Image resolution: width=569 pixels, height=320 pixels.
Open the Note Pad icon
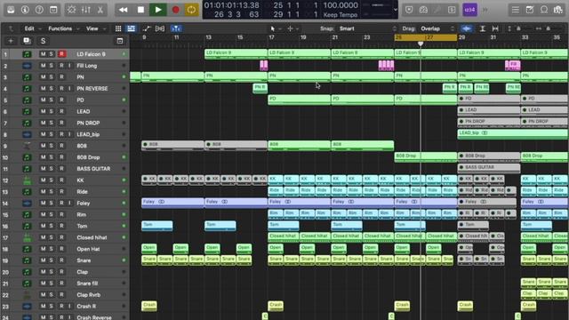point(530,10)
